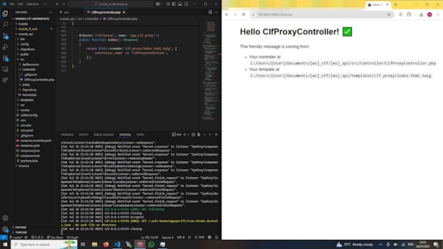Viewport: 443px width, 249px height.
Task: Open the Edit menu
Action: pos(20,4)
